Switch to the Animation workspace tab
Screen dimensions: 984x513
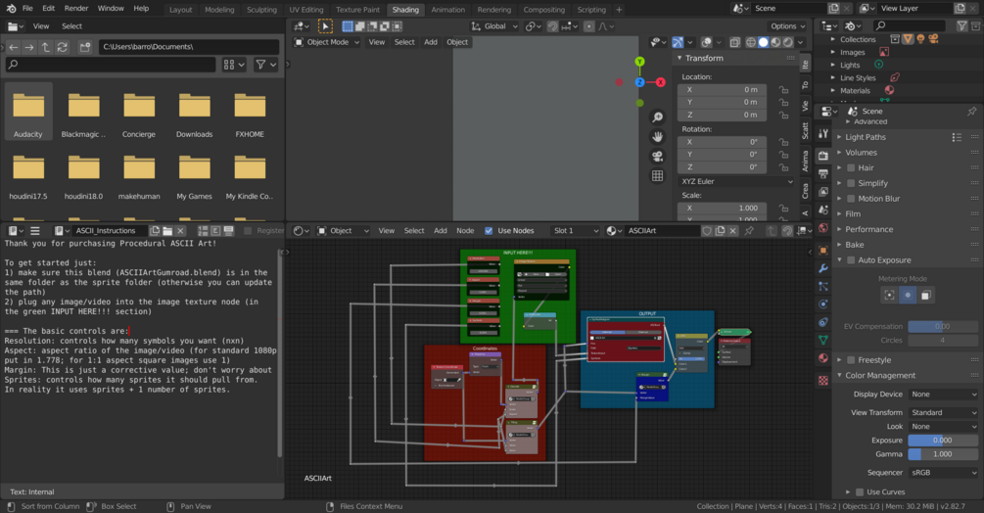(447, 10)
